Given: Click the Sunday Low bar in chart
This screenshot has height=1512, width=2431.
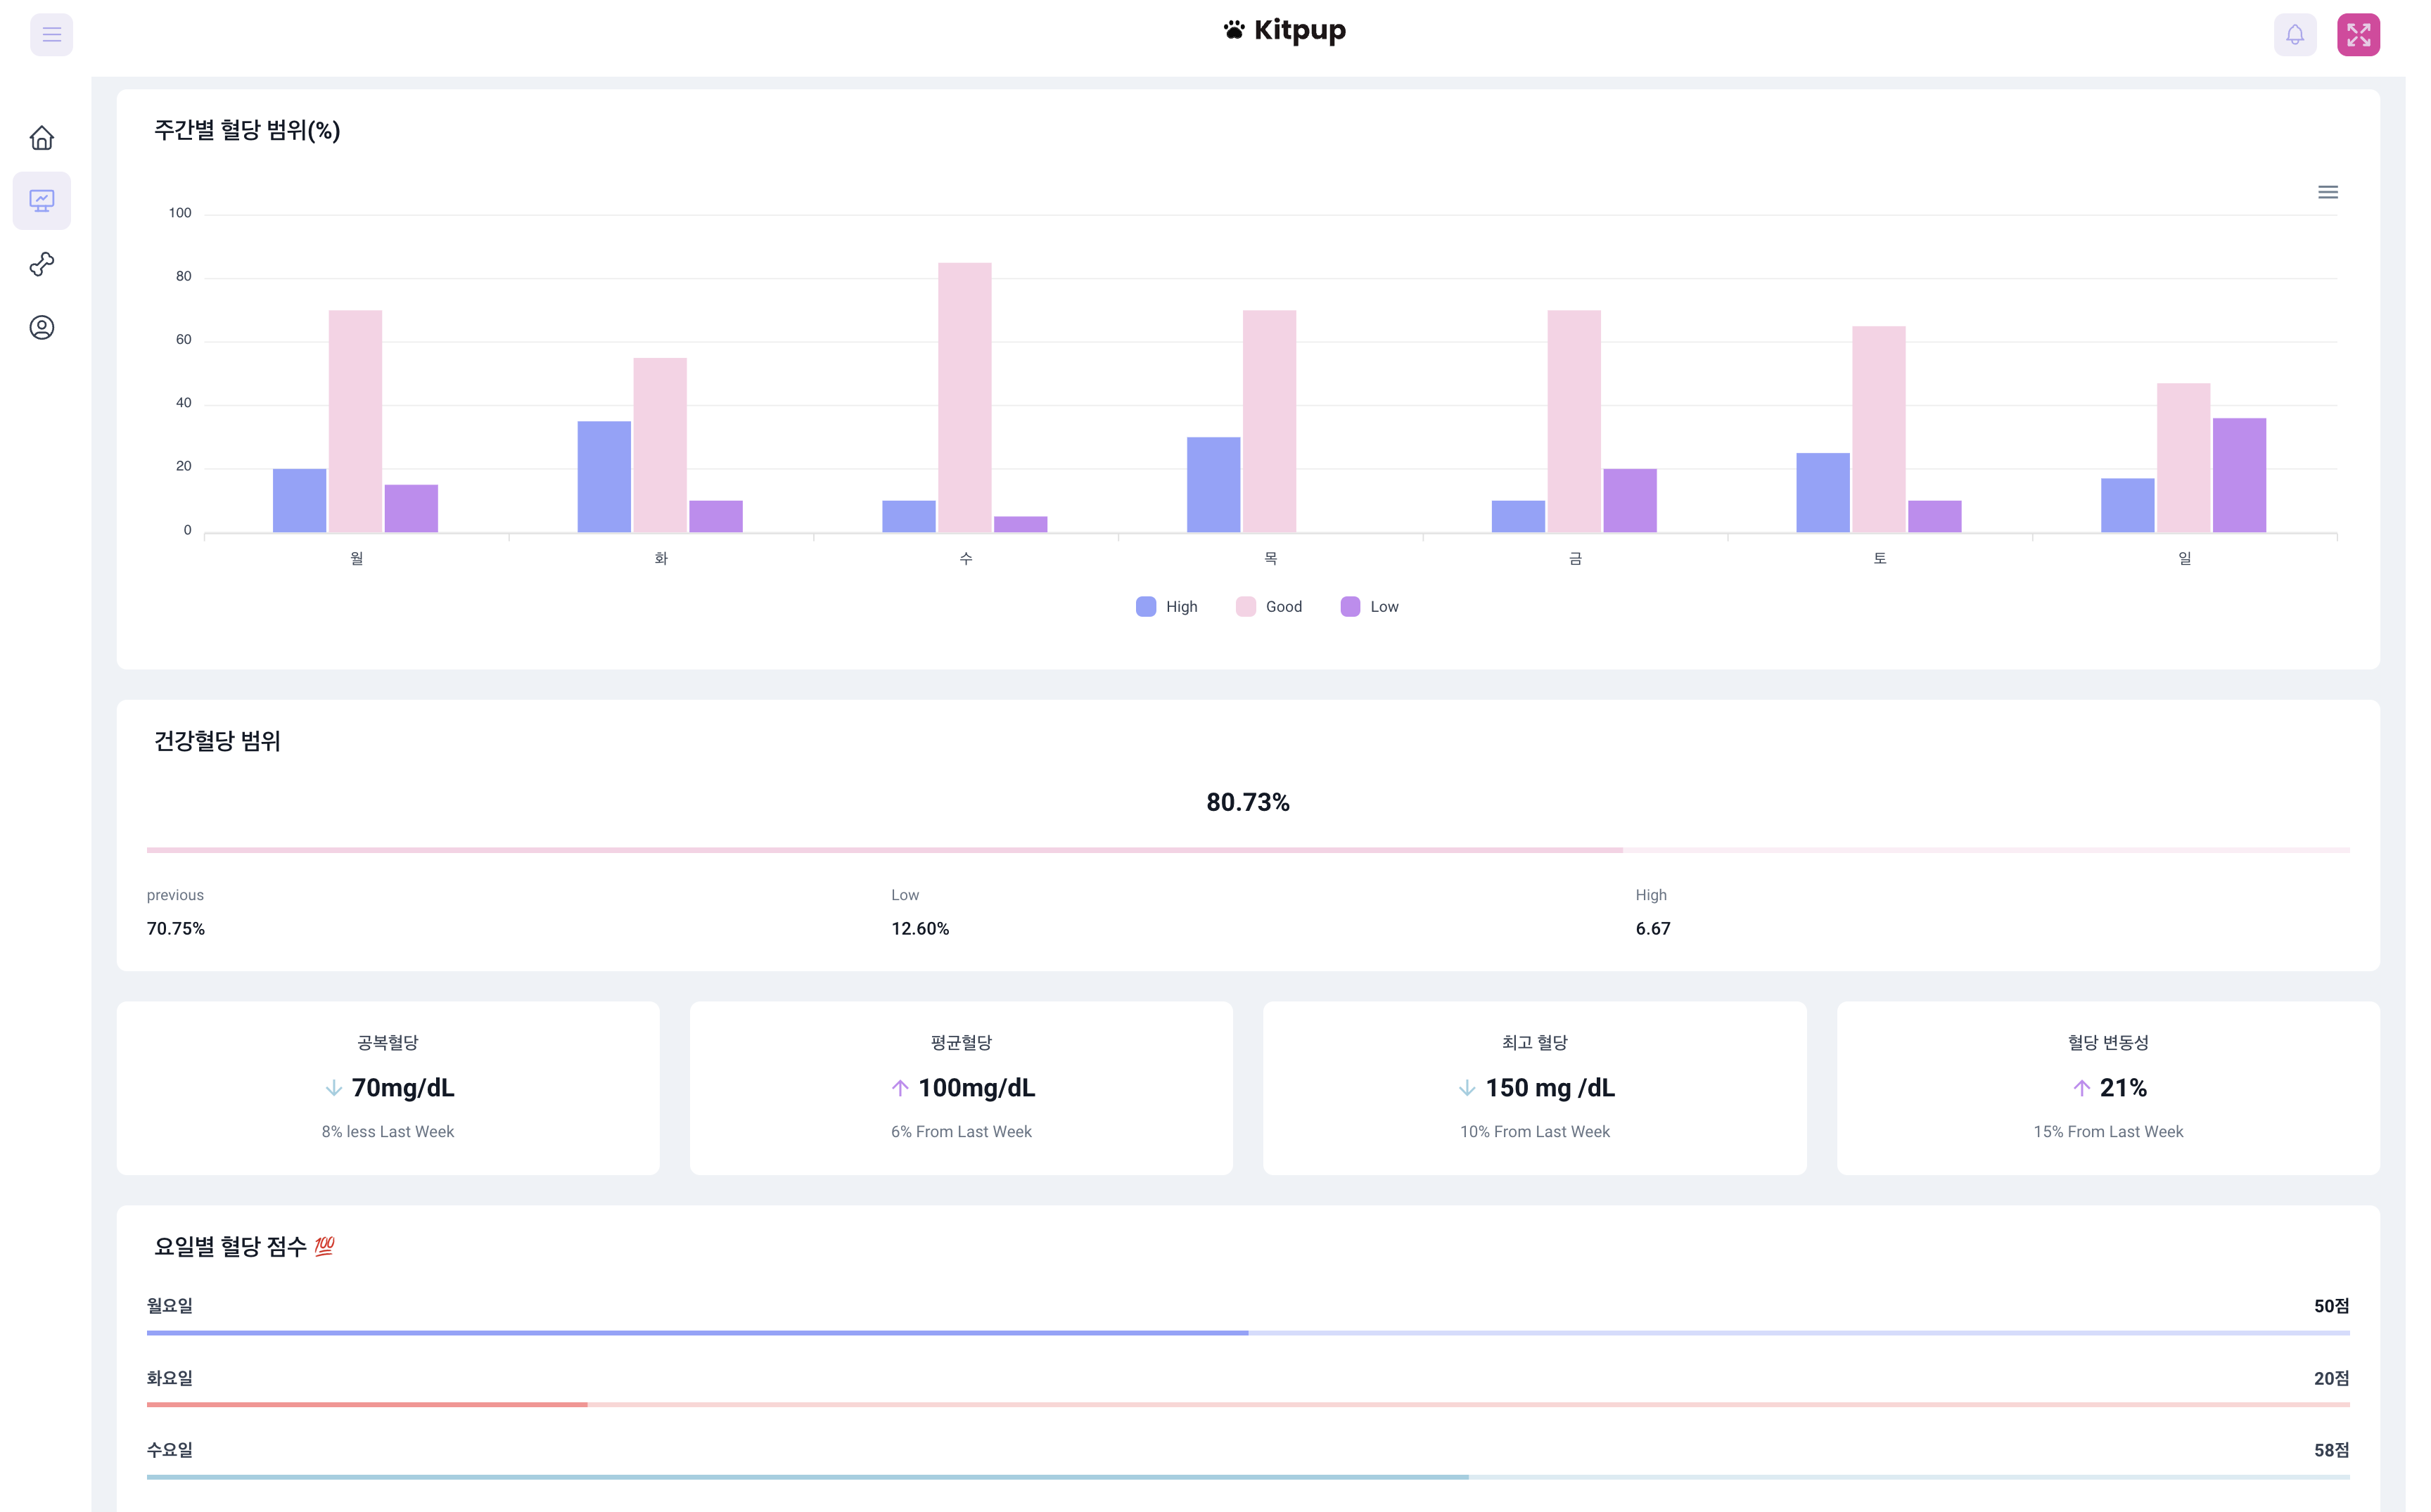Looking at the screenshot, I should tap(2238, 475).
